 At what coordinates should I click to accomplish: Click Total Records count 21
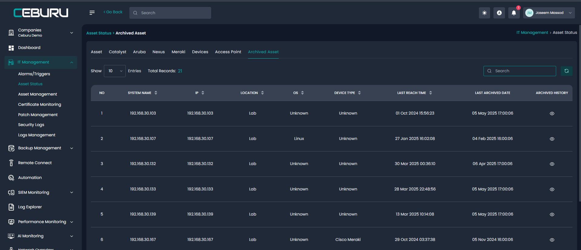tap(180, 71)
